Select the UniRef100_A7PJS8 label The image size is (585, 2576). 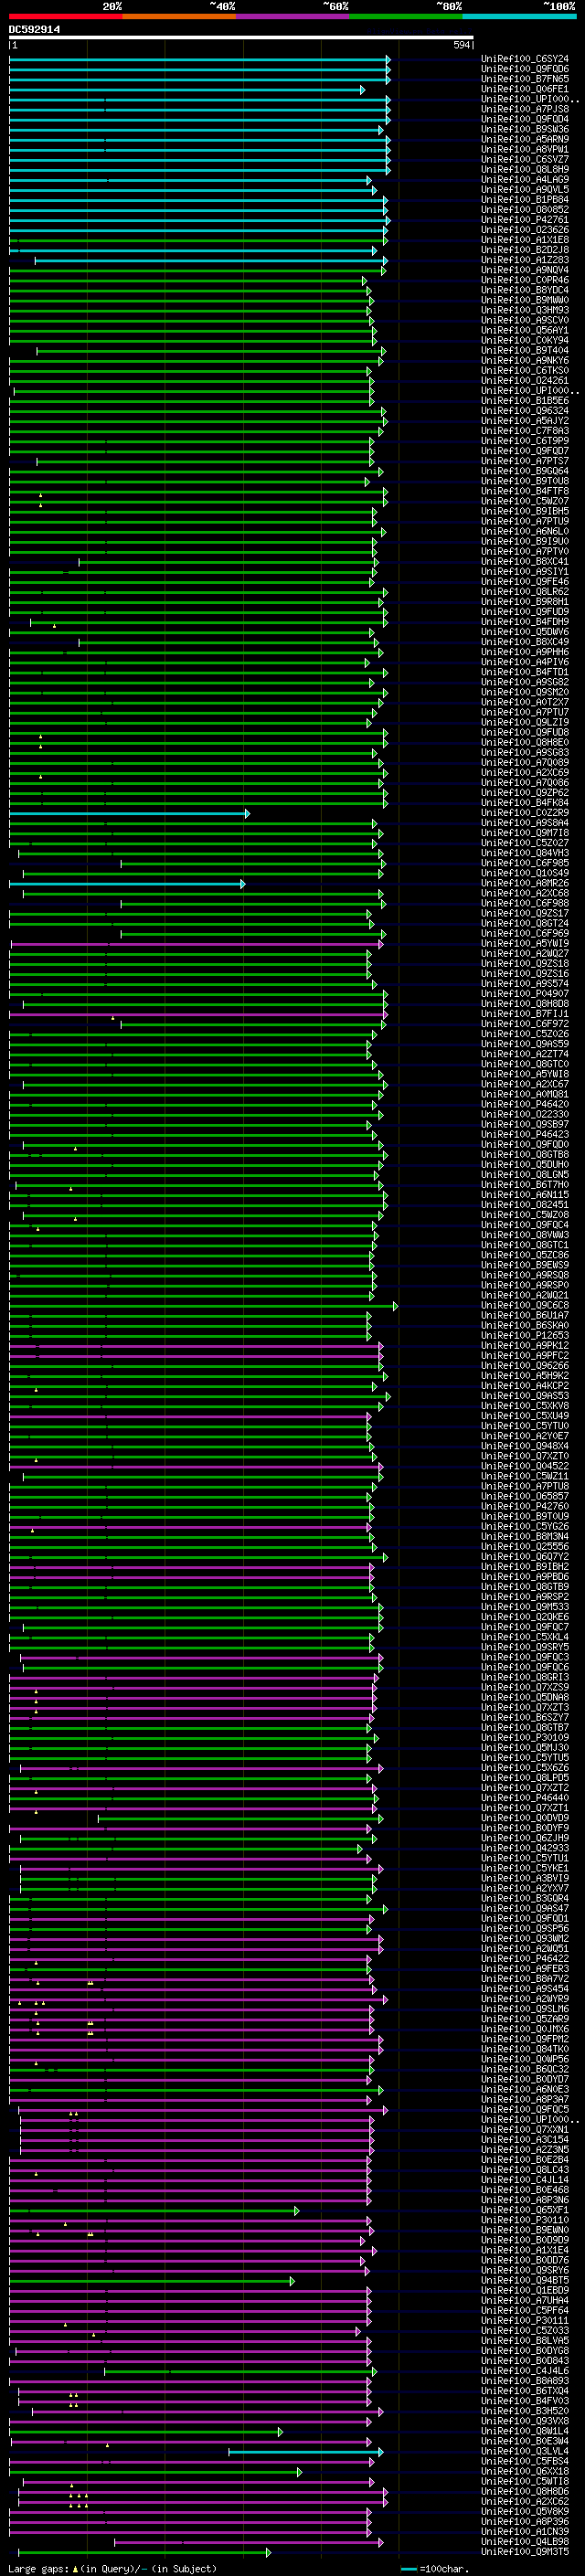coord(525,109)
